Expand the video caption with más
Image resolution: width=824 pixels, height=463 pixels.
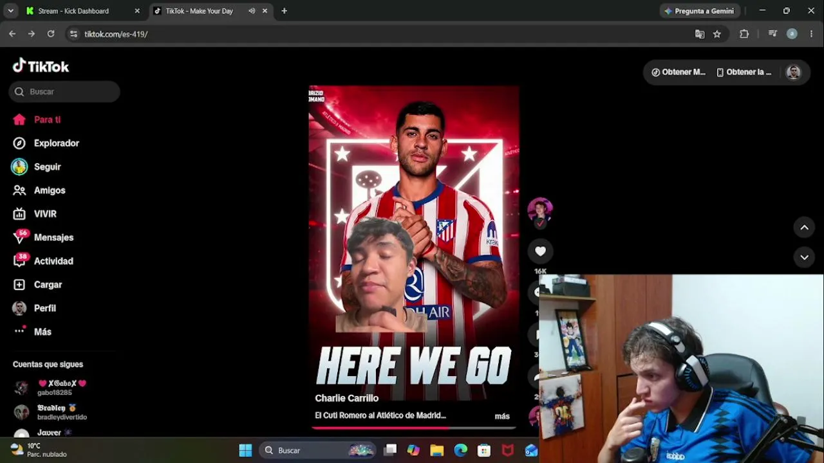pyautogui.click(x=502, y=416)
